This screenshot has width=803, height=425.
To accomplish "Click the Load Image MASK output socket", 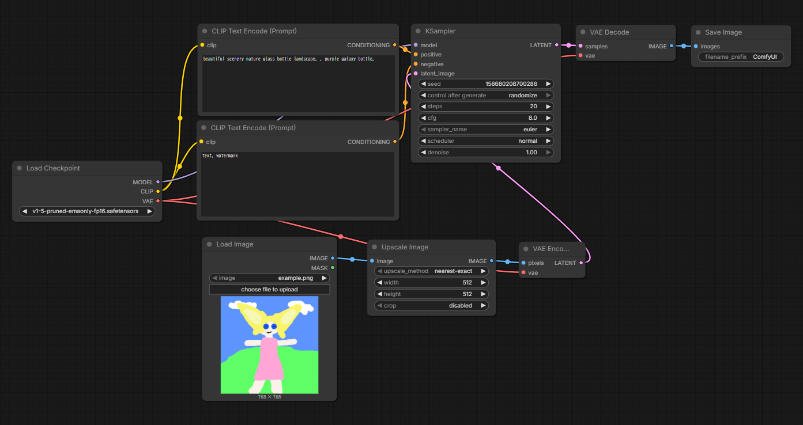I will click(333, 268).
